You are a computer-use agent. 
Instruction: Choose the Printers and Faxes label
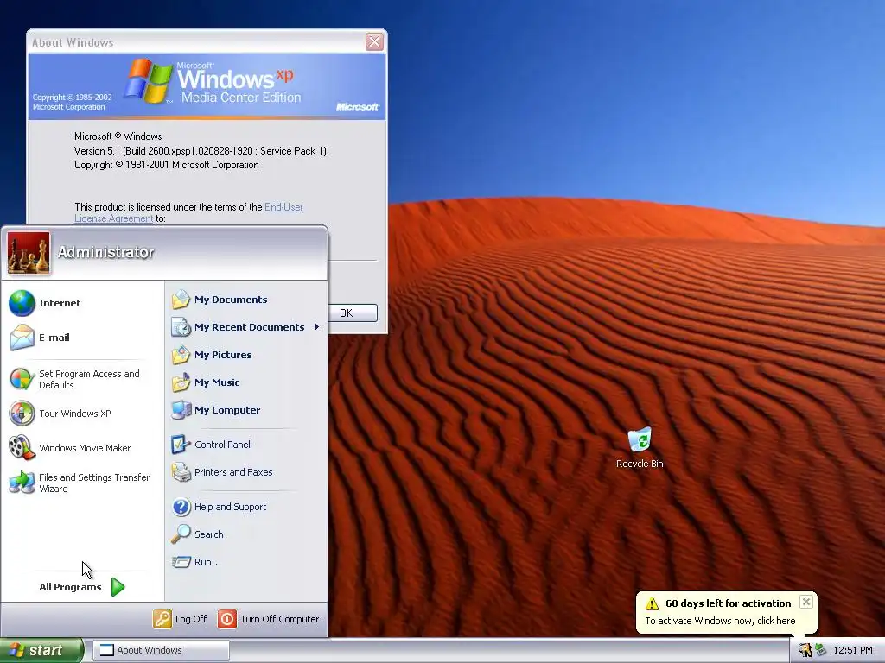[x=233, y=472]
